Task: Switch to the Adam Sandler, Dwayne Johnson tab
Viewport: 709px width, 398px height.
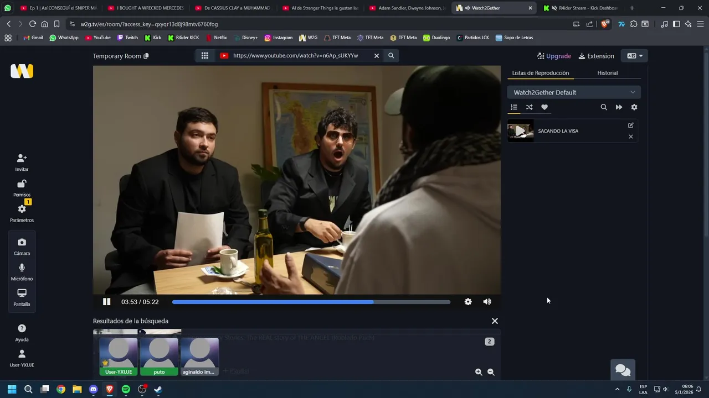Action: [407, 8]
